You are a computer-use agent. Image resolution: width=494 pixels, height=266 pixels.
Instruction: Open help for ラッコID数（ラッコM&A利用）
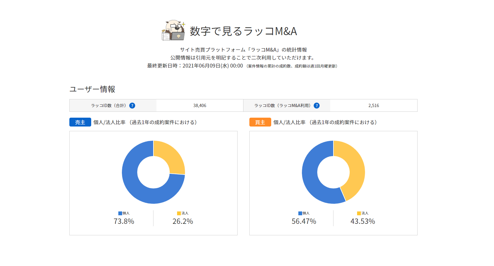click(317, 106)
